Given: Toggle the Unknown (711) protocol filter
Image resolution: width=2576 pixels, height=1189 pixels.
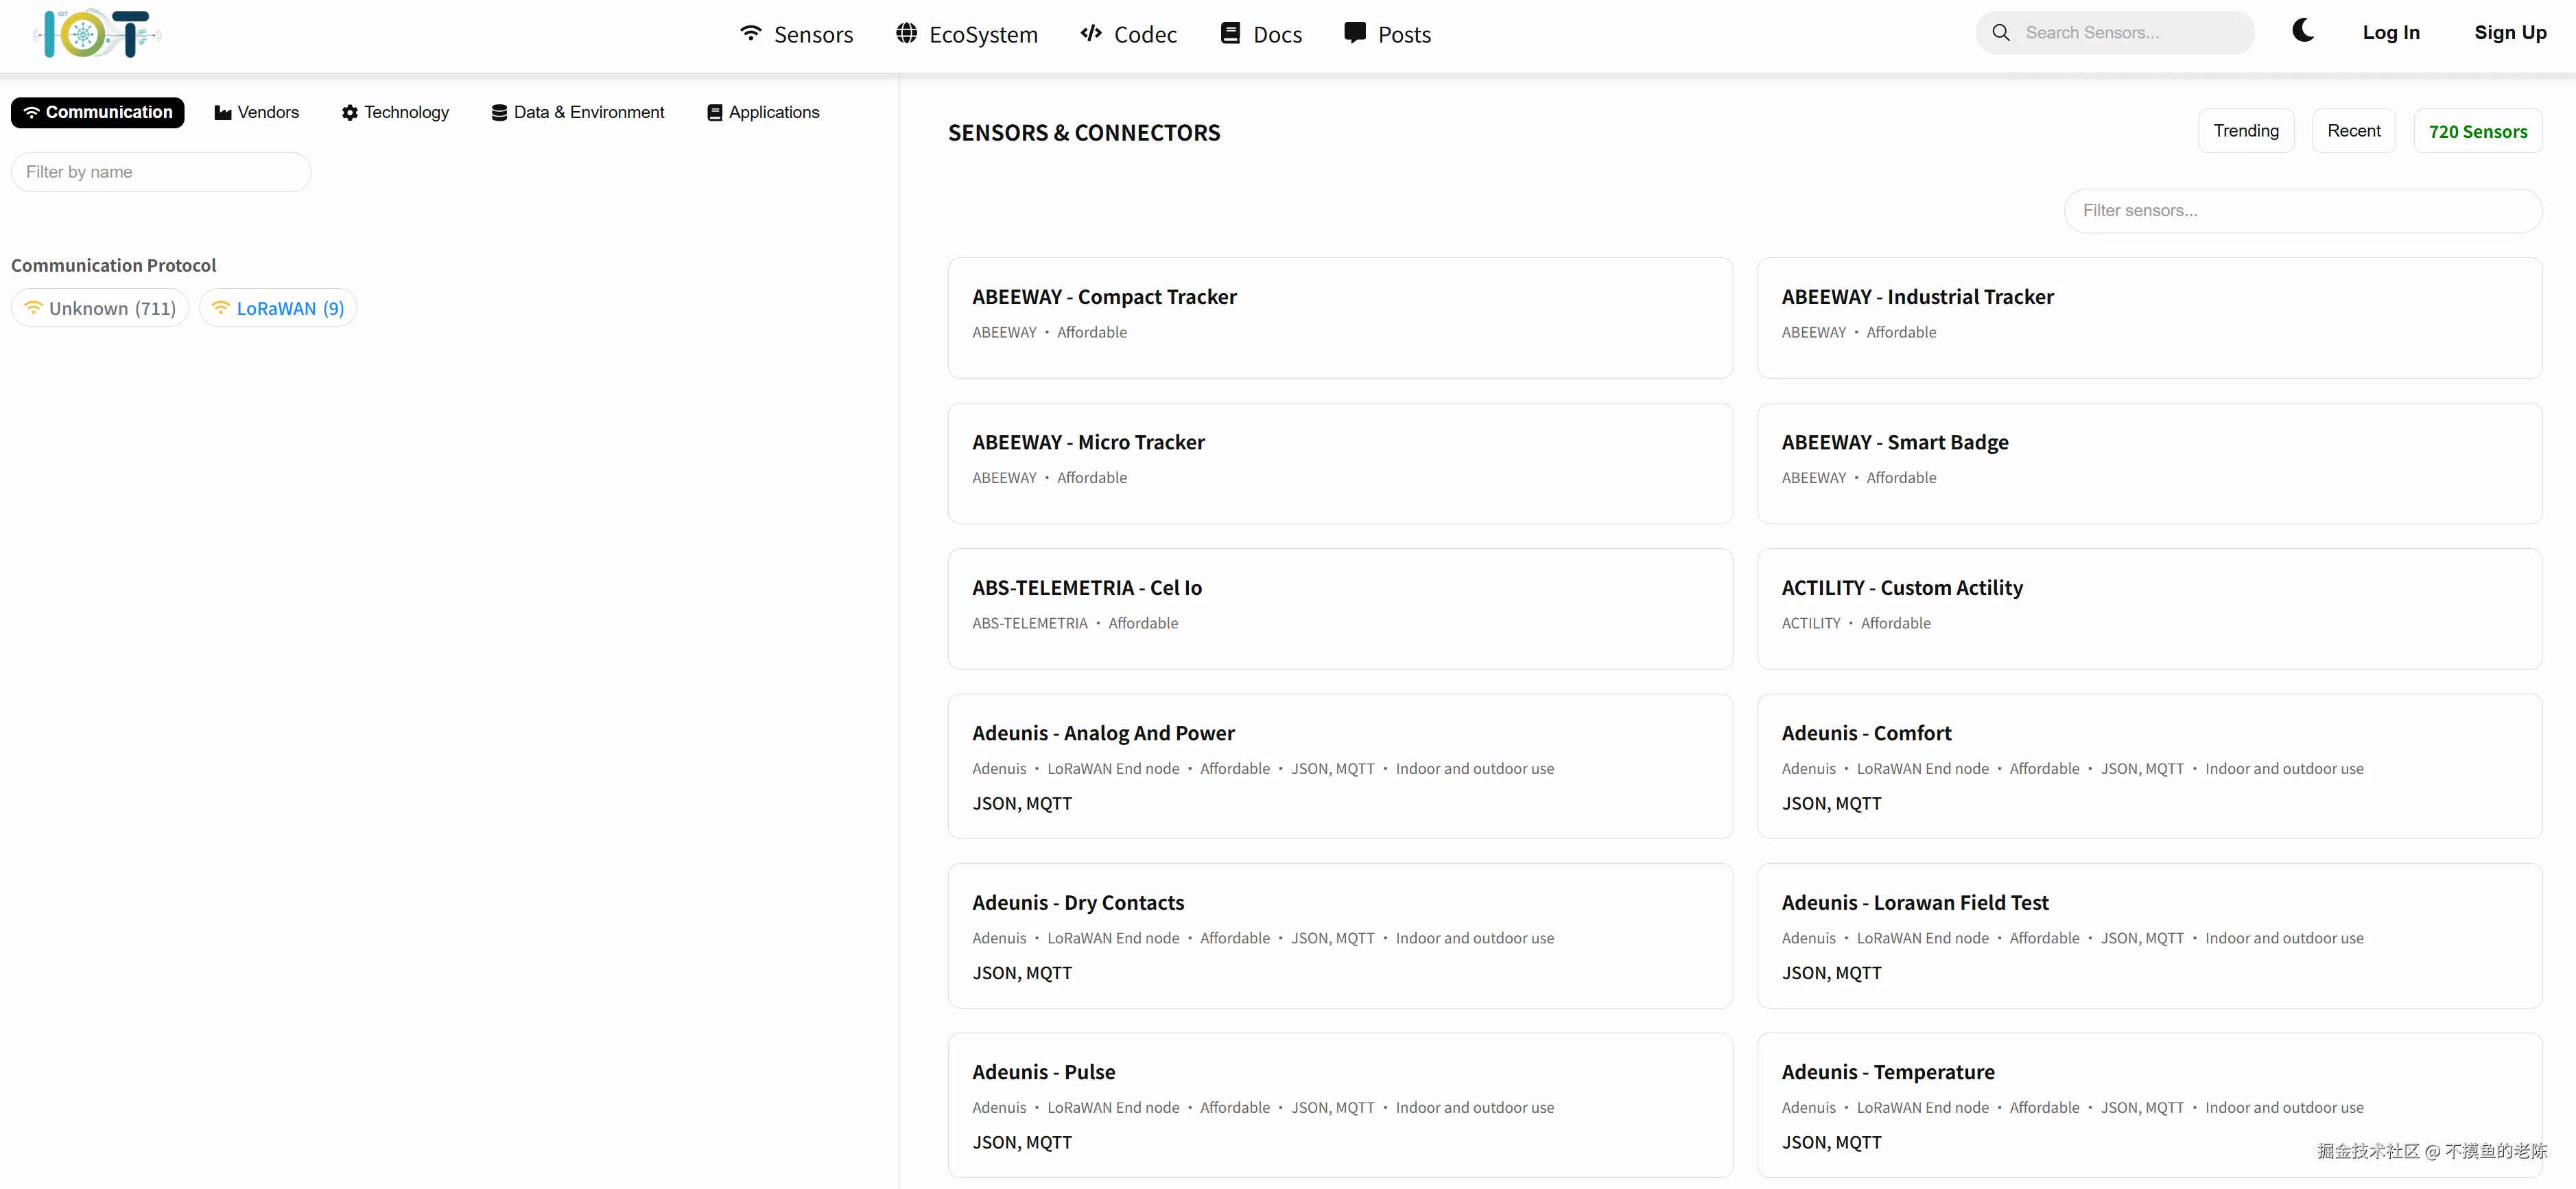Looking at the screenshot, I should tap(100, 308).
